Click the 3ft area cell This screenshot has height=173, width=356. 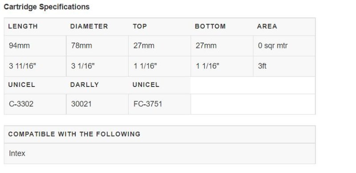(x=284, y=66)
